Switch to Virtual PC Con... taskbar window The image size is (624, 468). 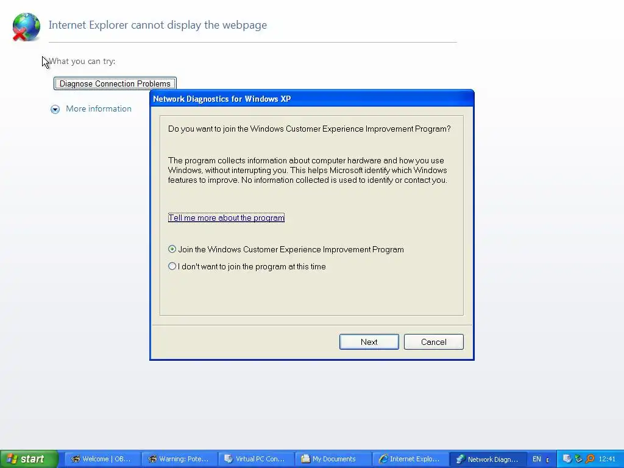257,459
